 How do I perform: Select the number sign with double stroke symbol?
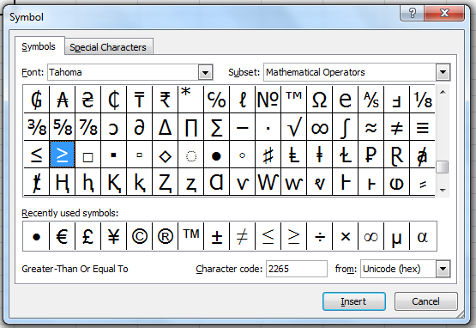coord(268,154)
